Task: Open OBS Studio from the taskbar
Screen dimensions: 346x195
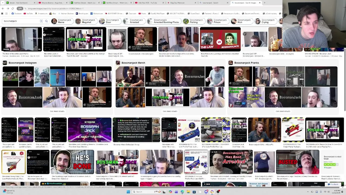Action: point(218,192)
